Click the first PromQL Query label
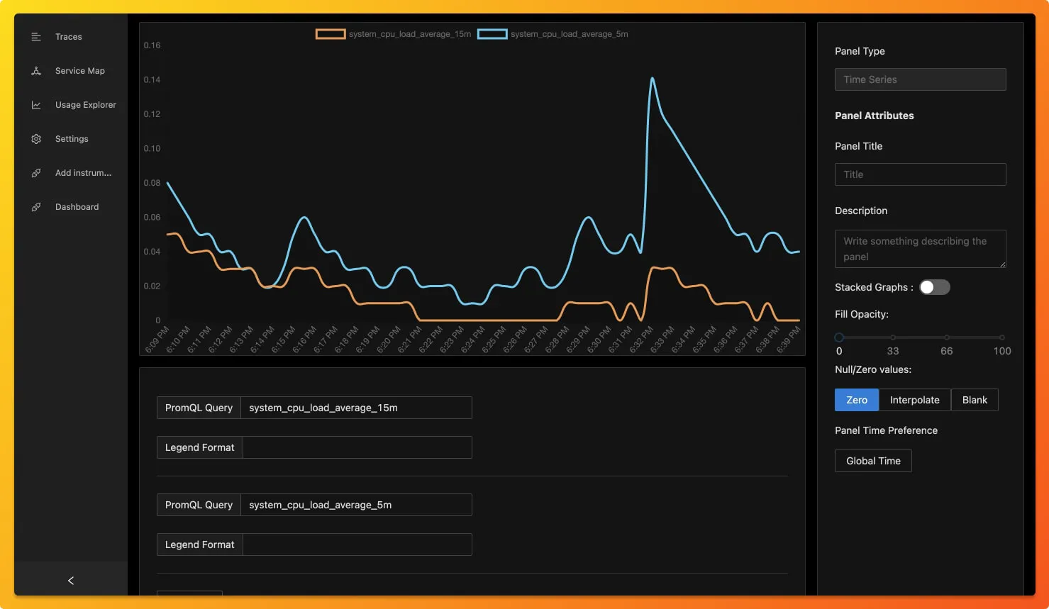The image size is (1049, 609). point(199,408)
